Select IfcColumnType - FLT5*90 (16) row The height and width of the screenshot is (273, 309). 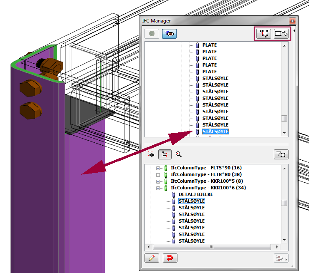(206, 168)
